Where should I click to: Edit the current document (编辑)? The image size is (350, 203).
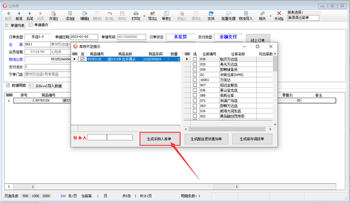[84, 16]
